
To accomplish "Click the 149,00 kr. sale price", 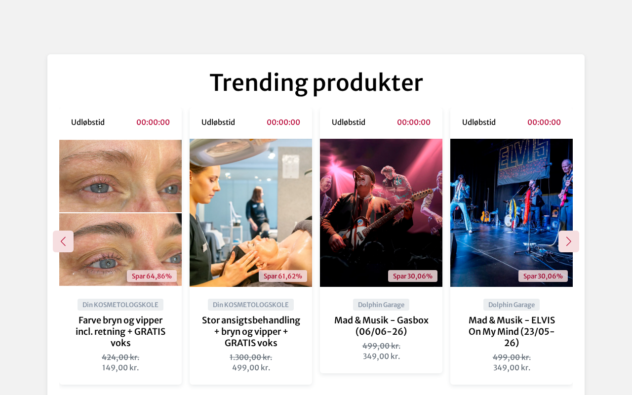I will pos(120,368).
